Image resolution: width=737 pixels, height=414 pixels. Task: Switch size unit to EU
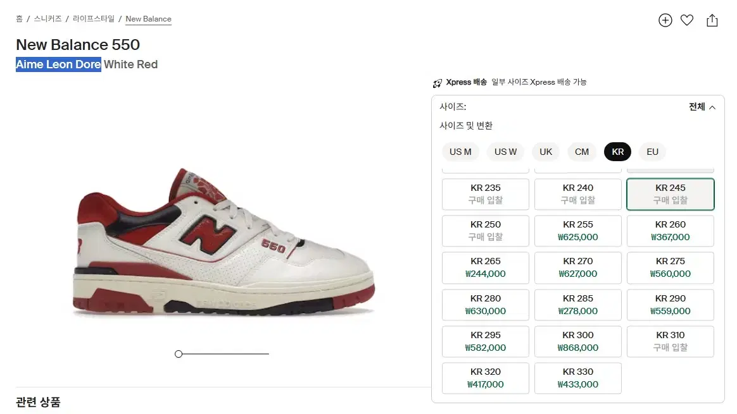pyautogui.click(x=652, y=152)
